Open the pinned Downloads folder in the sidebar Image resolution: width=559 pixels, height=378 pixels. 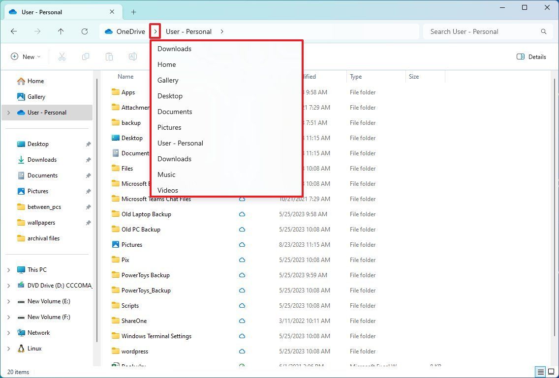point(42,159)
